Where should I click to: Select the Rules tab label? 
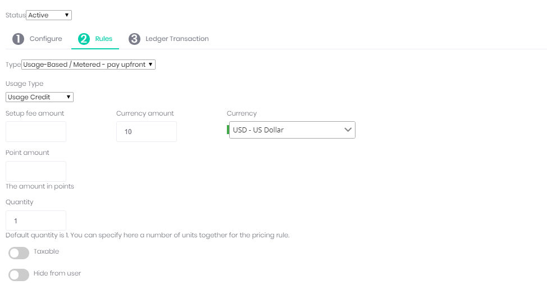tap(104, 39)
